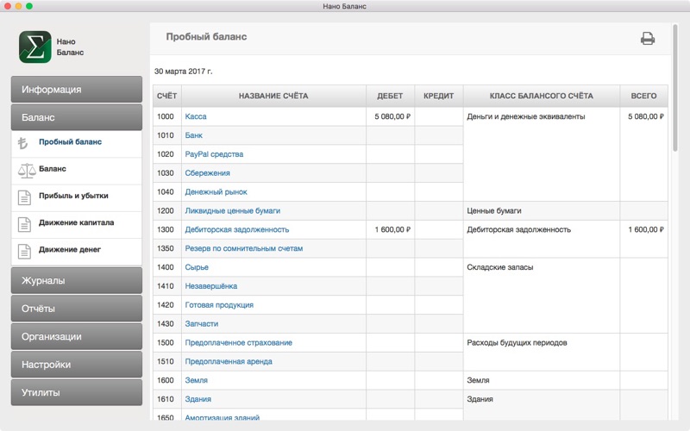Click document icon beside Прибыль и убытки
The image size is (690, 431).
point(25,197)
